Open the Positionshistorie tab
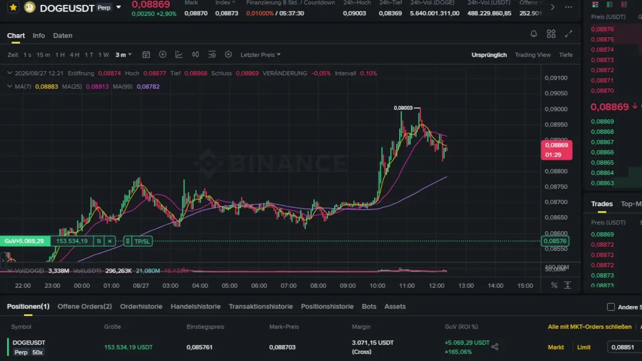 point(327,306)
